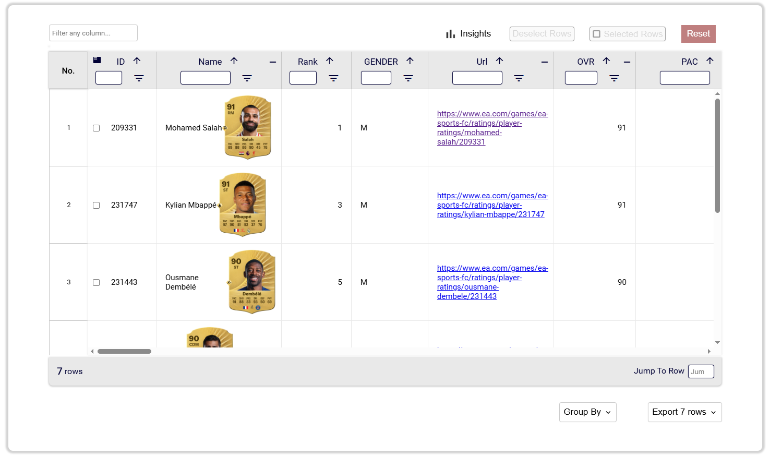Open filter options icon for ID column
The width and height of the screenshot is (770, 456).
tap(139, 78)
